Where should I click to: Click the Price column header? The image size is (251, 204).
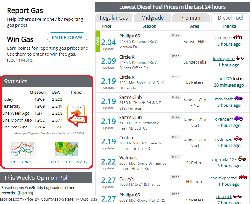[x=107, y=26]
